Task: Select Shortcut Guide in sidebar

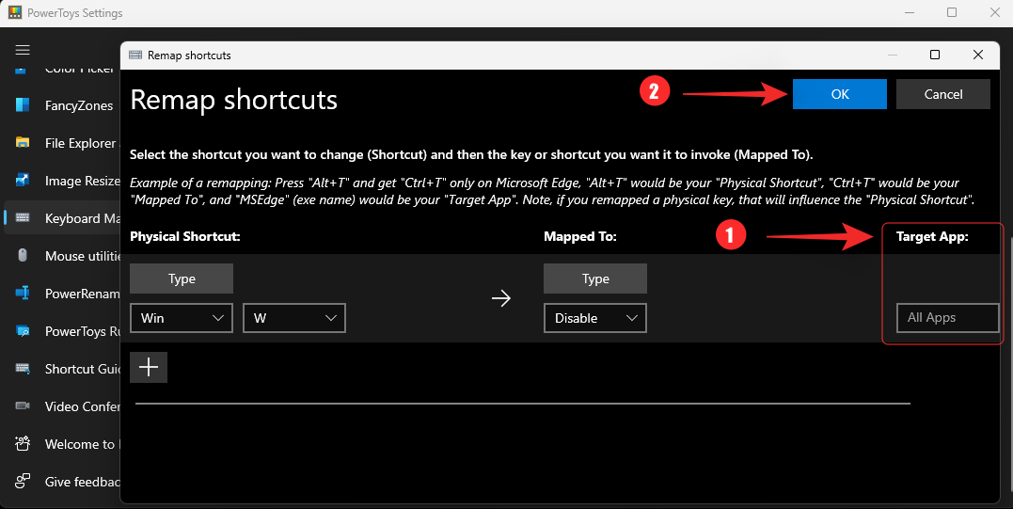Action: pos(79,369)
